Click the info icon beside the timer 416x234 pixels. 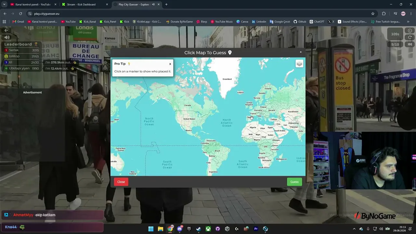point(410,31)
